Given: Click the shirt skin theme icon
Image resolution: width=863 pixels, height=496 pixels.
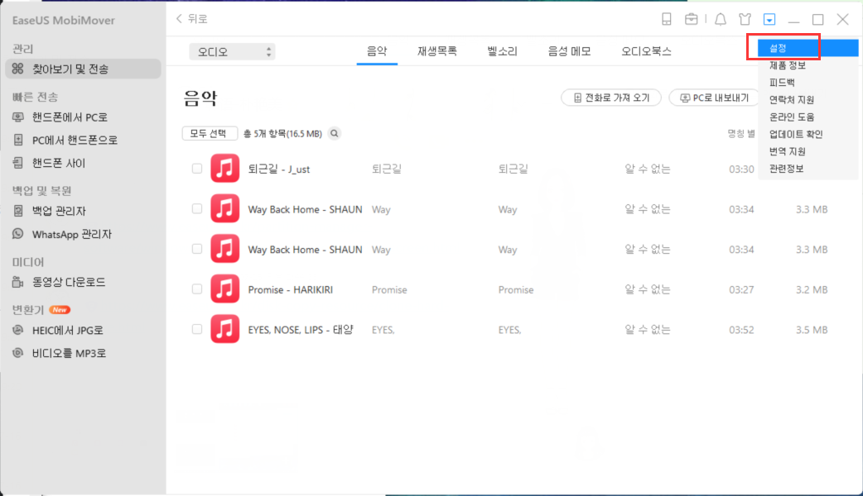Looking at the screenshot, I should point(745,19).
